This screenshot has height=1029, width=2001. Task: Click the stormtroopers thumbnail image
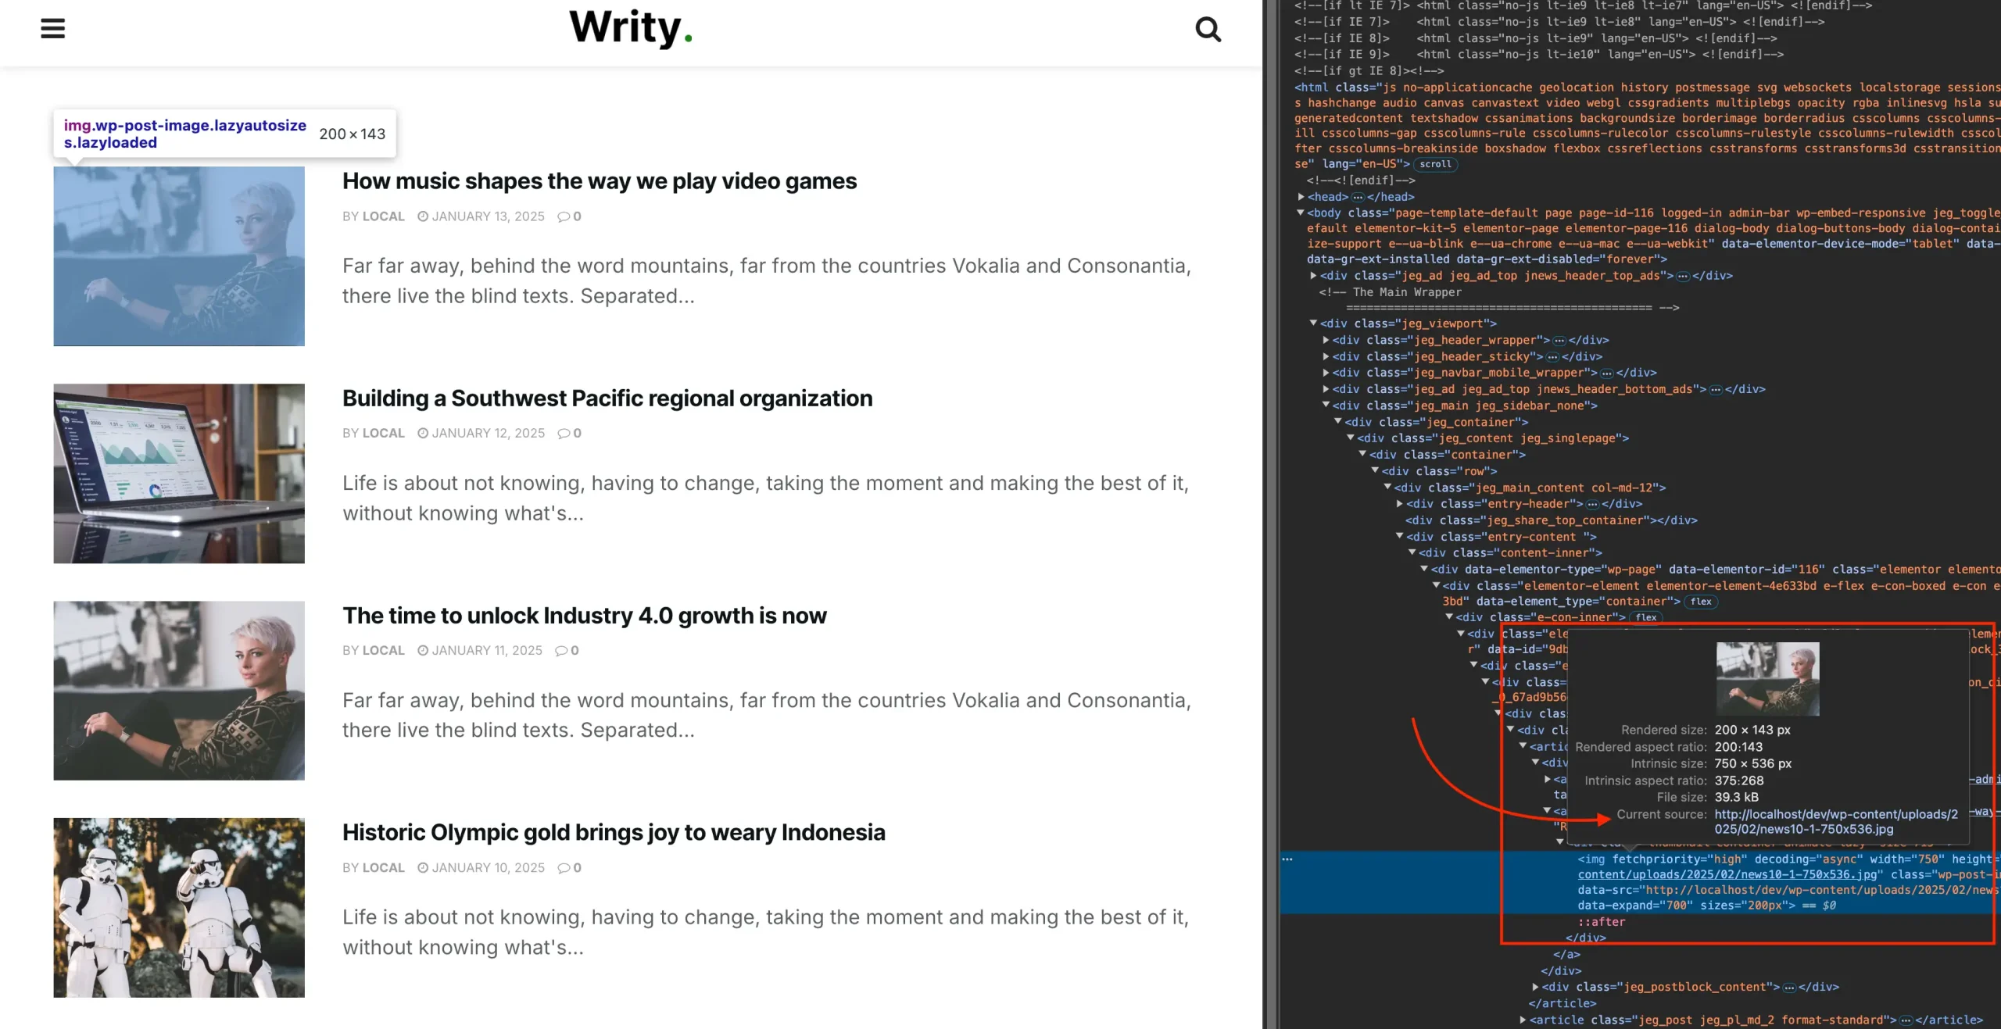click(x=179, y=907)
